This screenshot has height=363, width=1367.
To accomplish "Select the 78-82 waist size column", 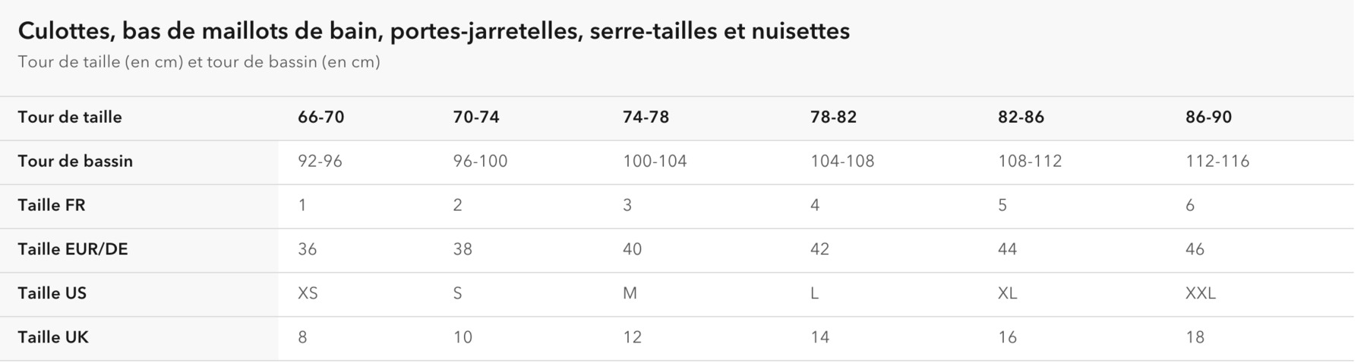I will (x=833, y=117).
